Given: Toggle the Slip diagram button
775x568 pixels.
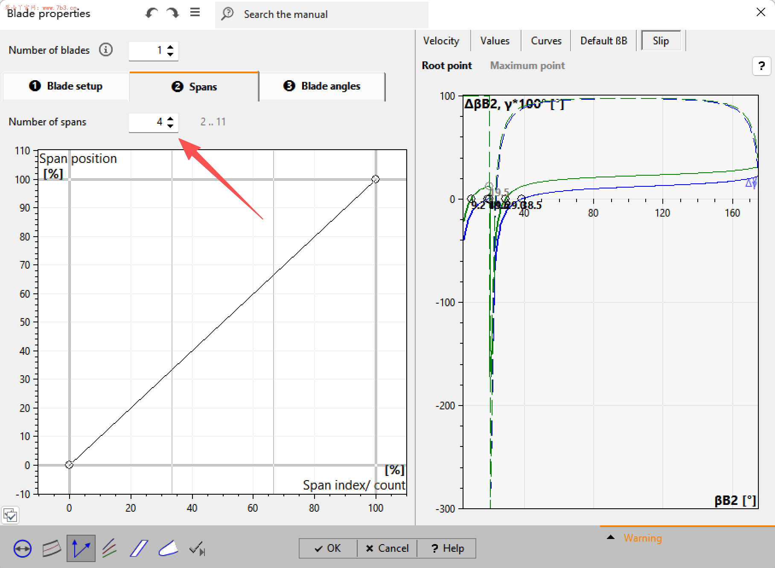Looking at the screenshot, I should click(x=661, y=41).
